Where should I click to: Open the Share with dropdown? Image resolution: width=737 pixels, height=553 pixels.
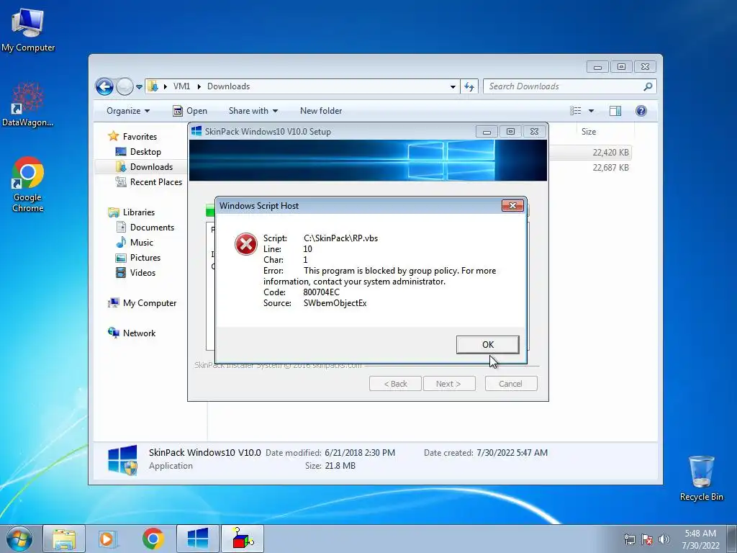point(253,111)
